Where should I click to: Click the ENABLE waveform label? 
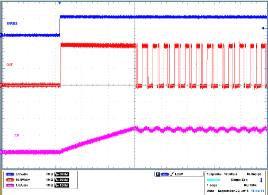12,23
